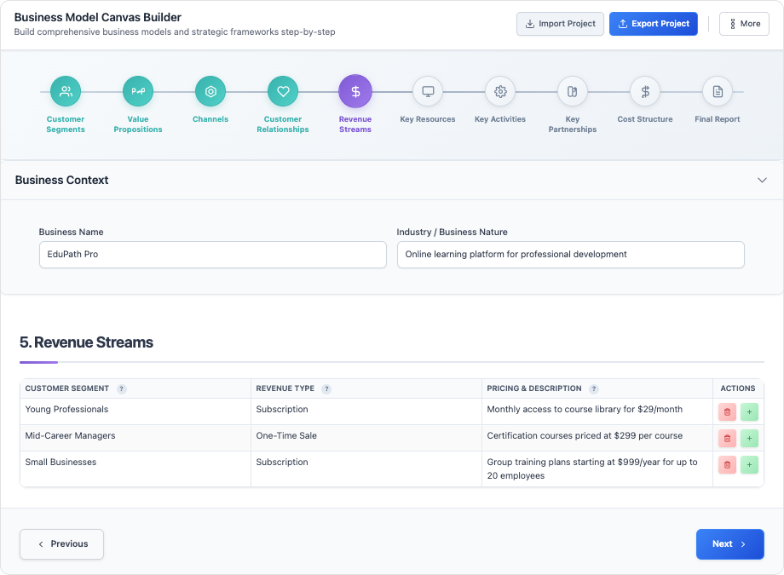This screenshot has height=575, width=784.
Task: Click the Business Context heading
Action: pos(62,180)
